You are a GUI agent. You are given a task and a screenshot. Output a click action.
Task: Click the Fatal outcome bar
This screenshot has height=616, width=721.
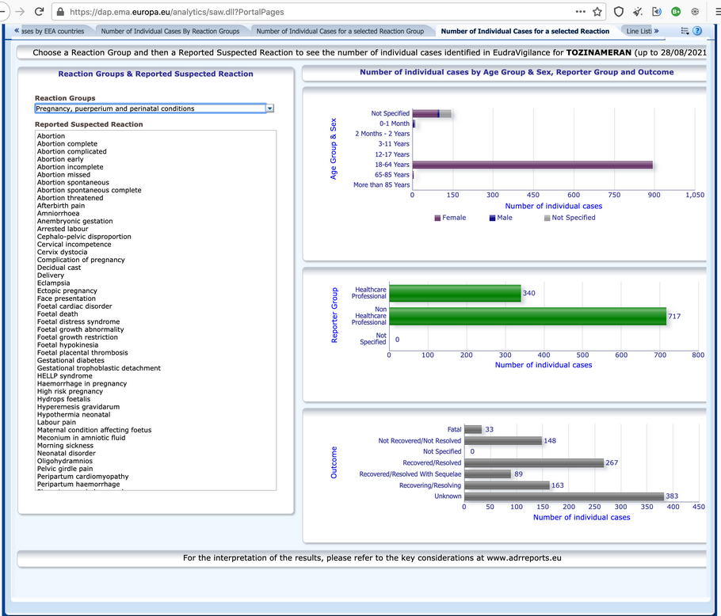point(473,429)
